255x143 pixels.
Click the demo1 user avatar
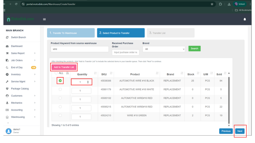pyautogui.click(x=9, y=131)
